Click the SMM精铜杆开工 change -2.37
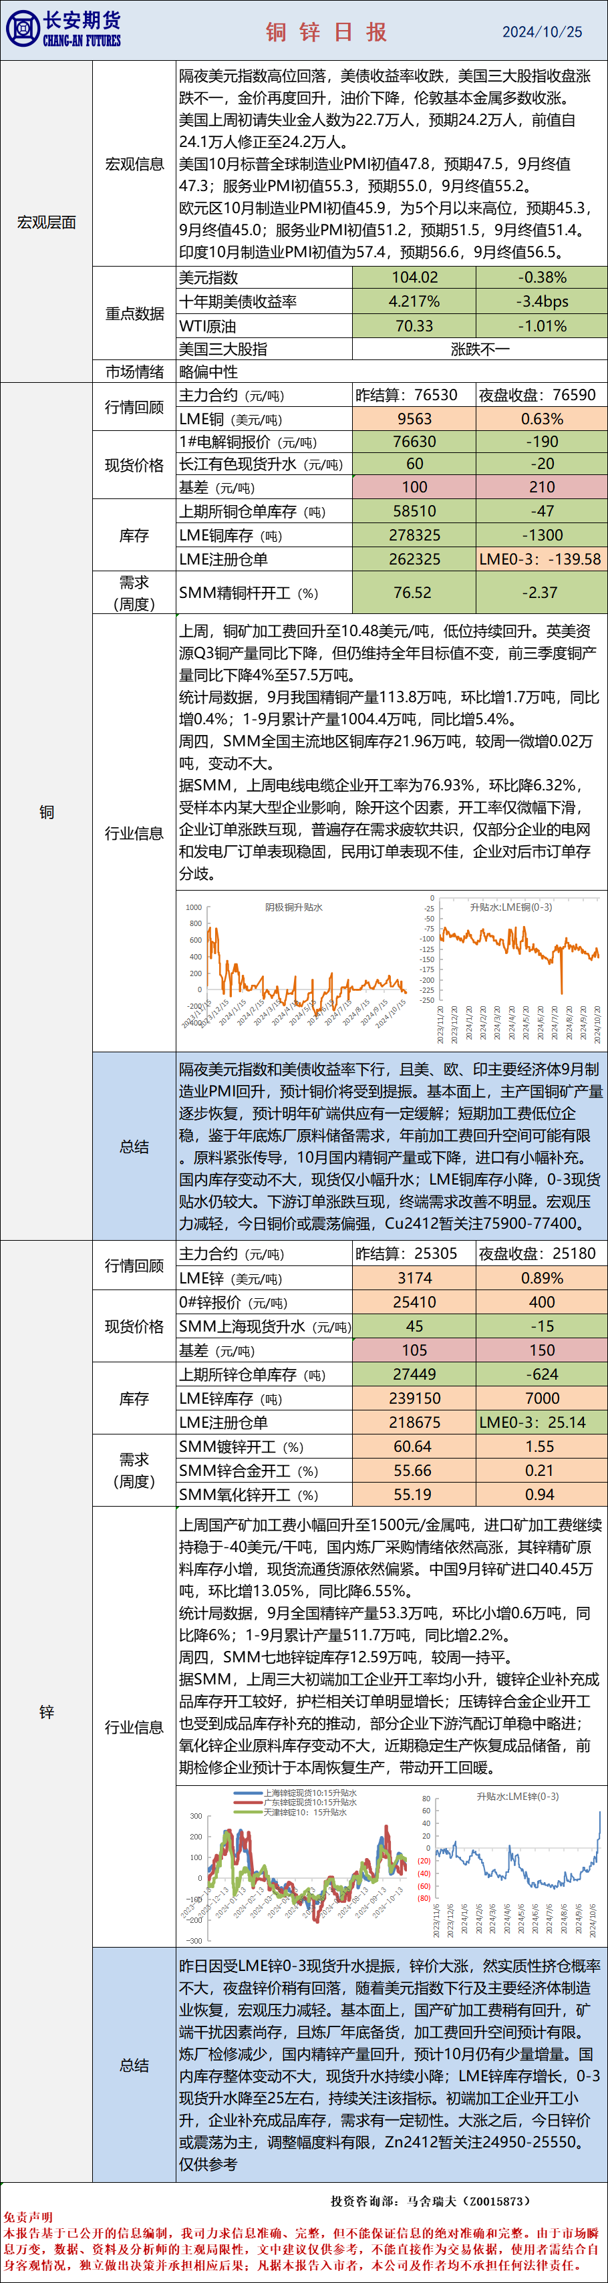The image size is (608, 2283). click(x=542, y=593)
